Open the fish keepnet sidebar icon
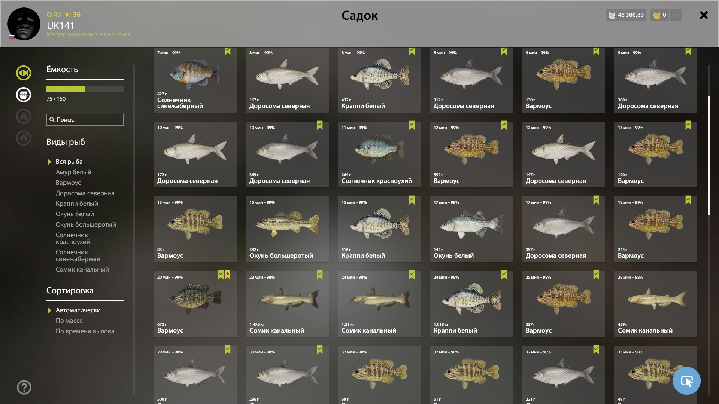Screen dimensions: 719x404 [23, 73]
